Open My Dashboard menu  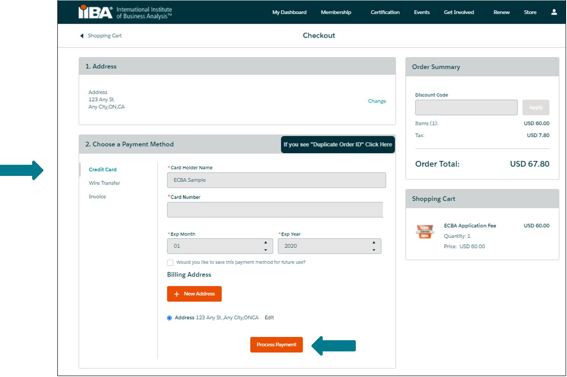[x=290, y=13]
